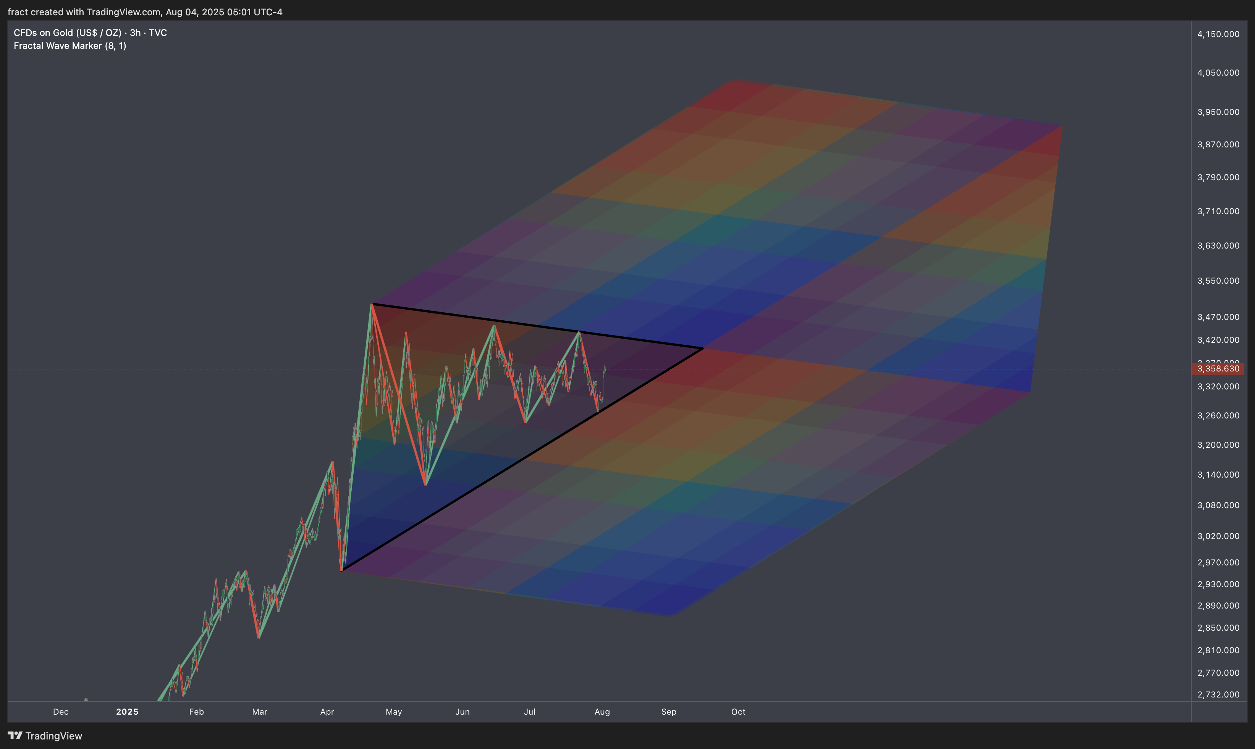Click the 3,870.000 price axis label
This screenshot has width=1255, height=749.
pyautogui.click(x=1218, y=144)
